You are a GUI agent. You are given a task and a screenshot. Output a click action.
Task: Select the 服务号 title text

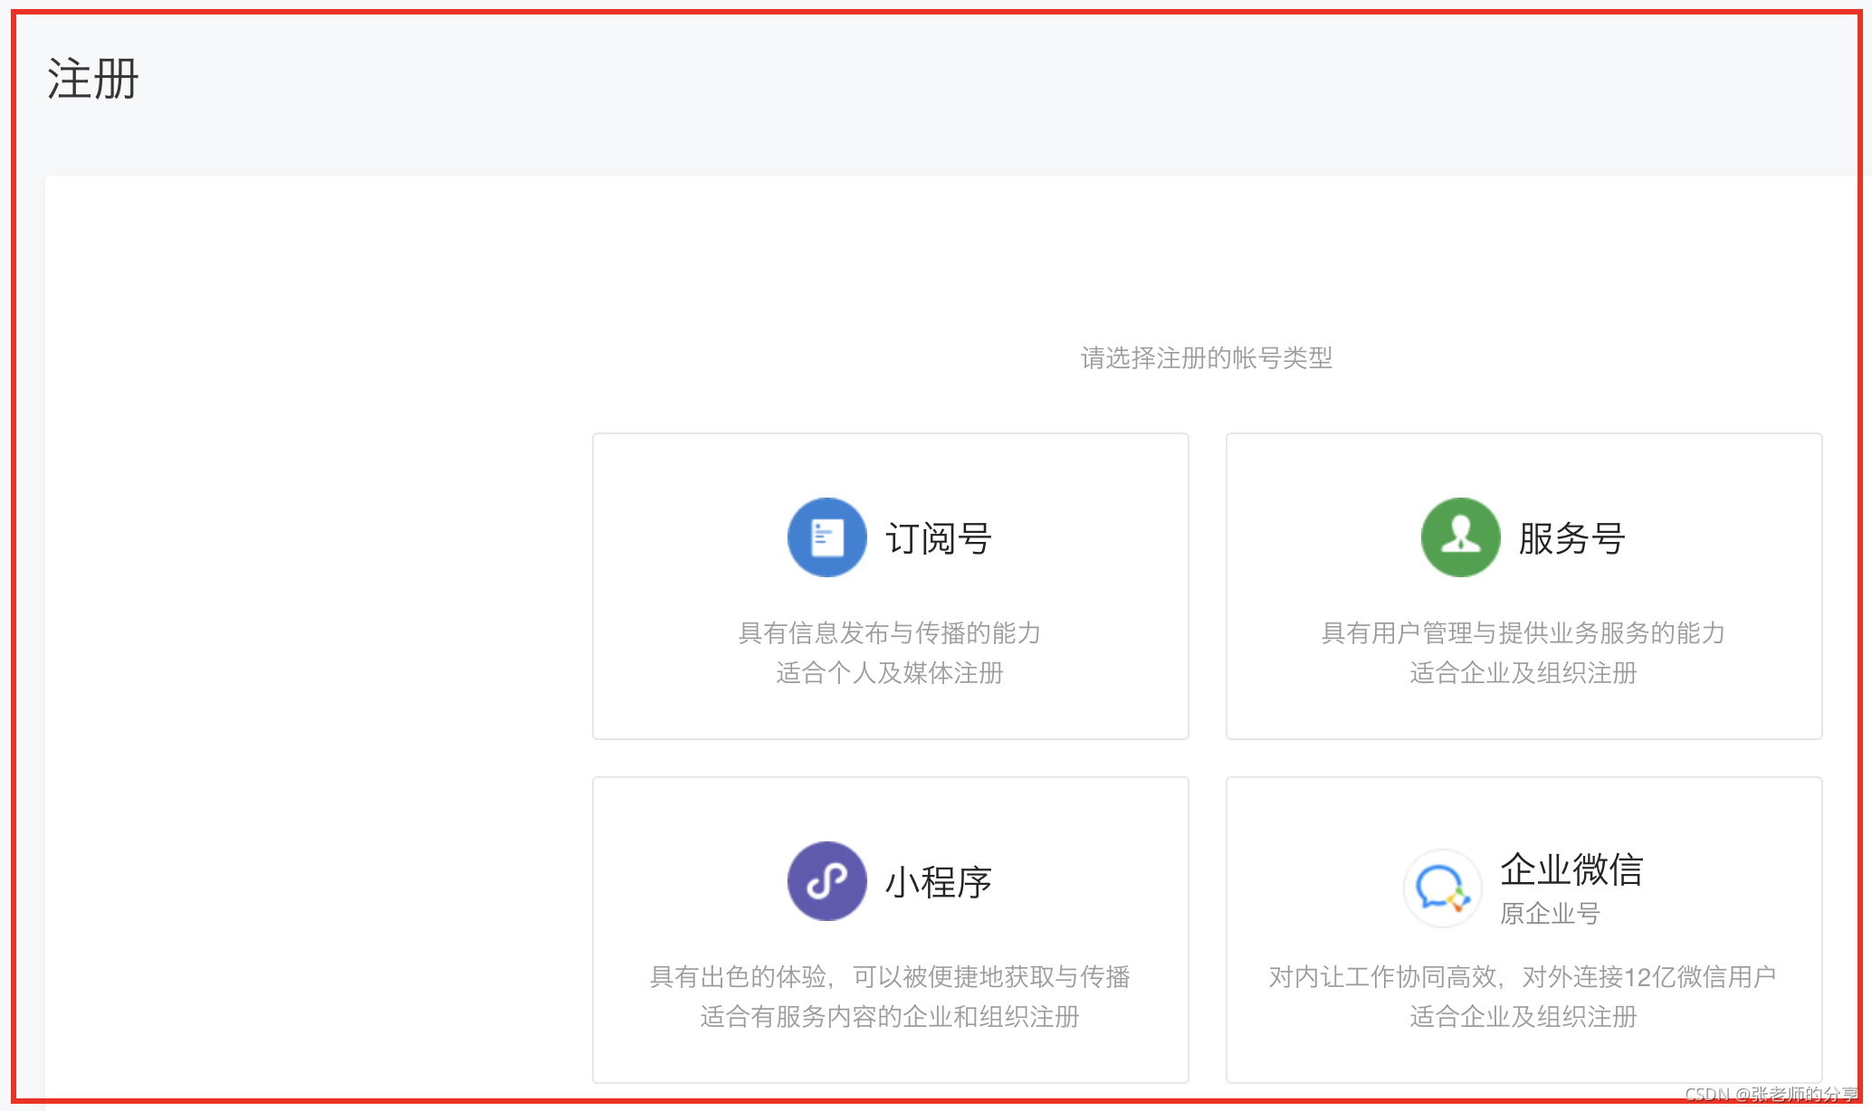click(x=1572, y=539)
